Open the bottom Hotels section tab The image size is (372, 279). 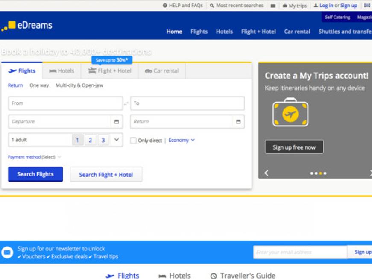175,276
